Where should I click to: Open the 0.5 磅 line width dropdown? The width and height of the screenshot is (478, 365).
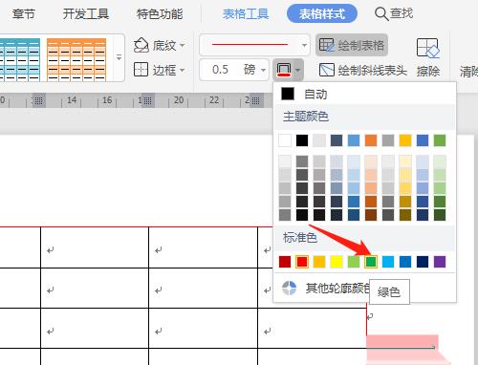[263, 70]
